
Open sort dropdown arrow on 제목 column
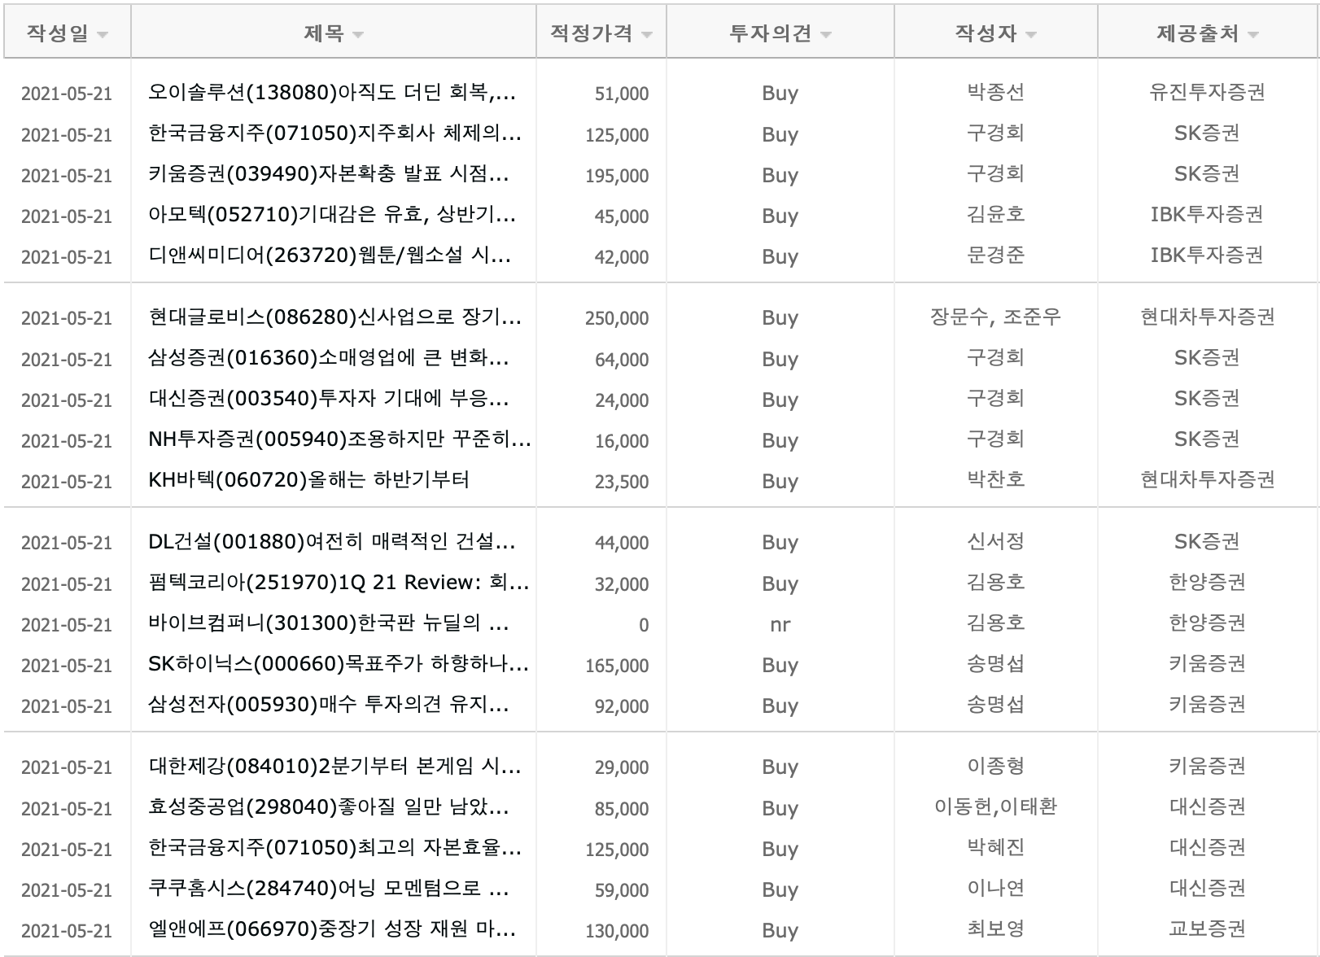click(x=357, y=35)
